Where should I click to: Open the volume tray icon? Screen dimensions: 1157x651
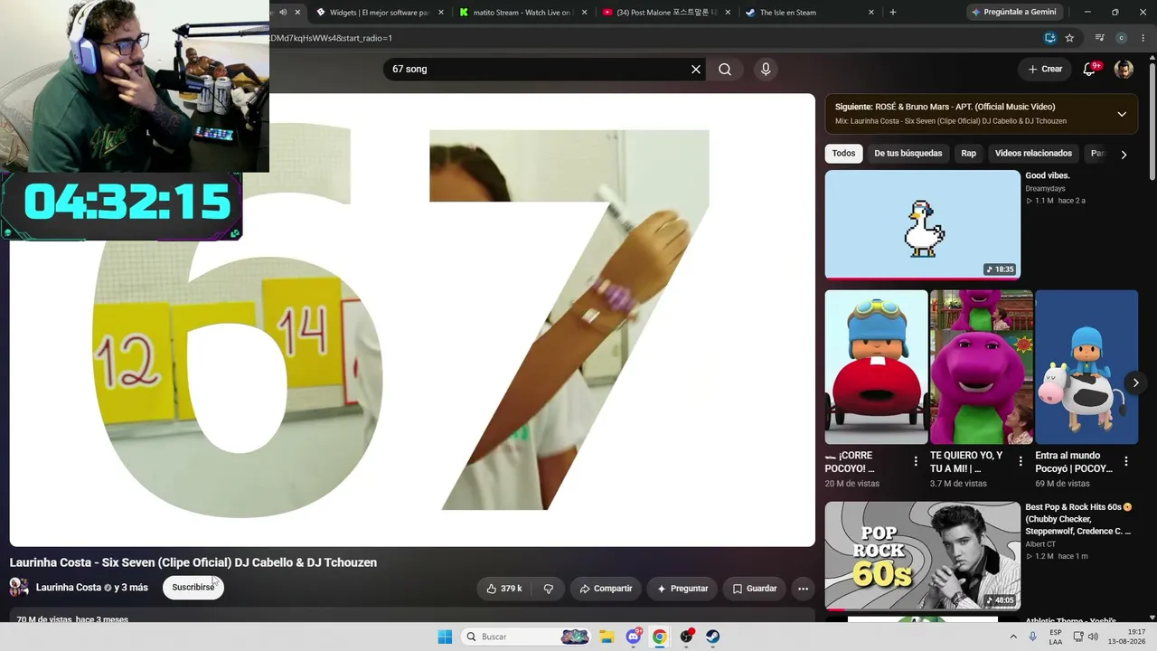tap(1094, 637)
